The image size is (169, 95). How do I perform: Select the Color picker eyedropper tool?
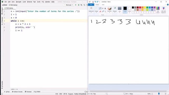point(103,11)
